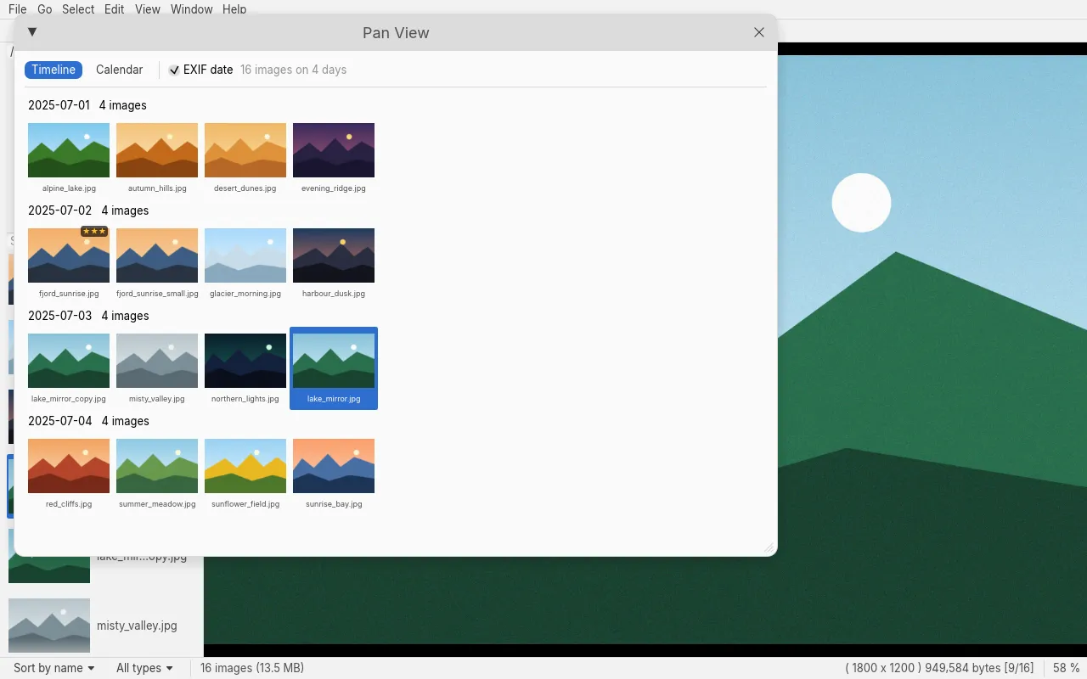Select the harbour_dusk.jpg thumbnail
The height and width of the screenshot is (679, 1087).
click(334, 255)
